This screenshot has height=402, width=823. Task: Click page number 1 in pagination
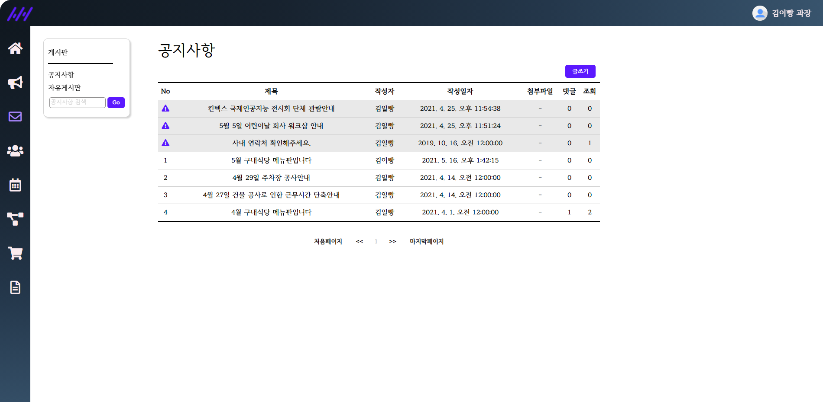376,242
